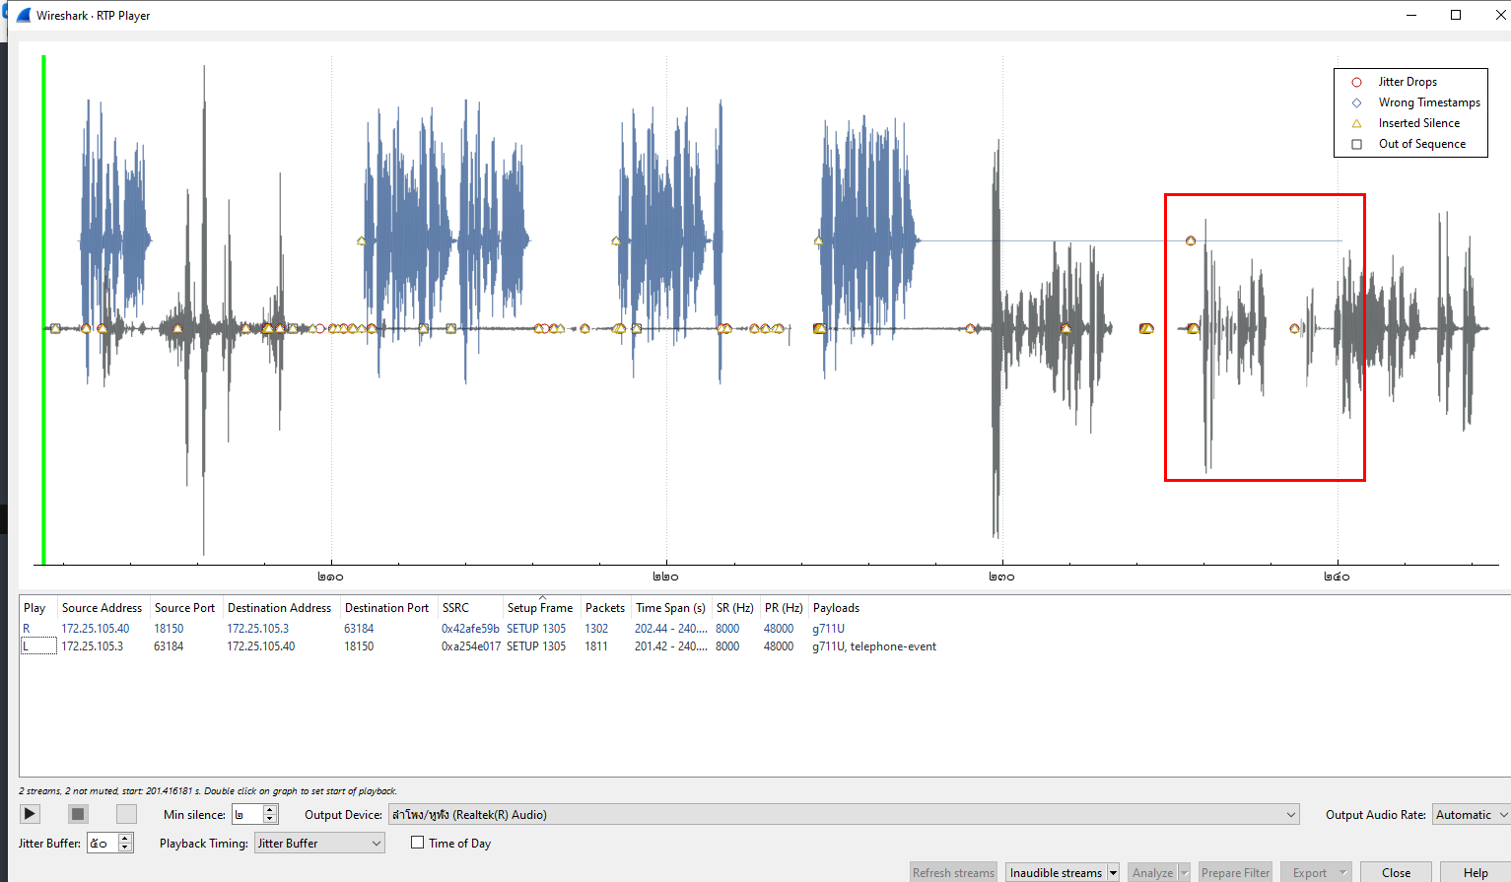Select the stream row from 172.25.105.40

96,629
